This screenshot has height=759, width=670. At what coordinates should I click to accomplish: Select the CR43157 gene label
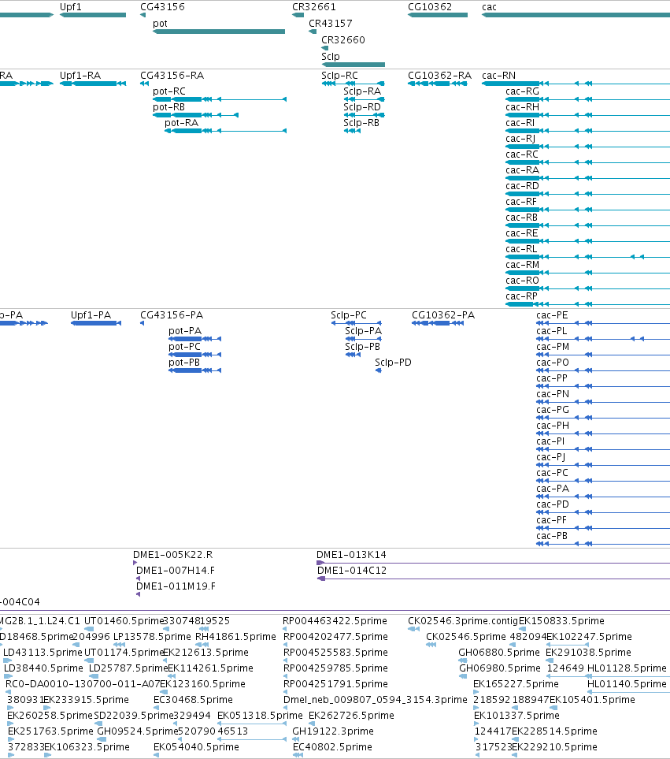[331, 23]
